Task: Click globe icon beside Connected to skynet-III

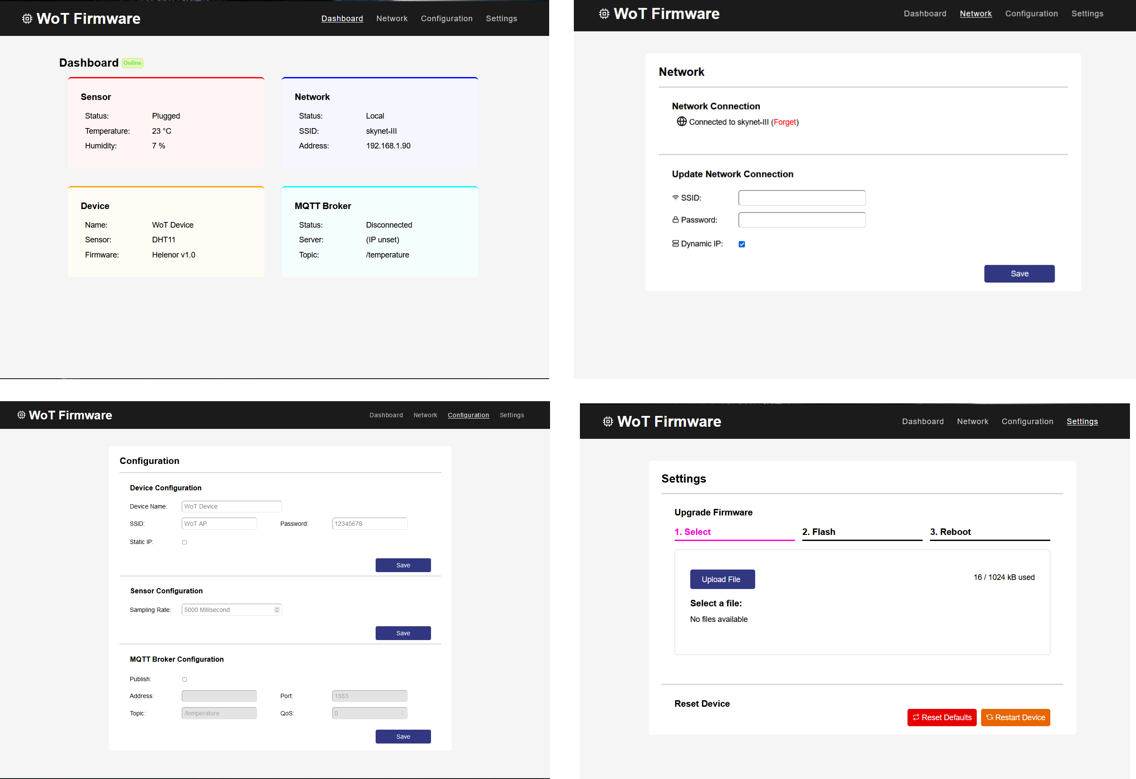Action: point(682,121)
